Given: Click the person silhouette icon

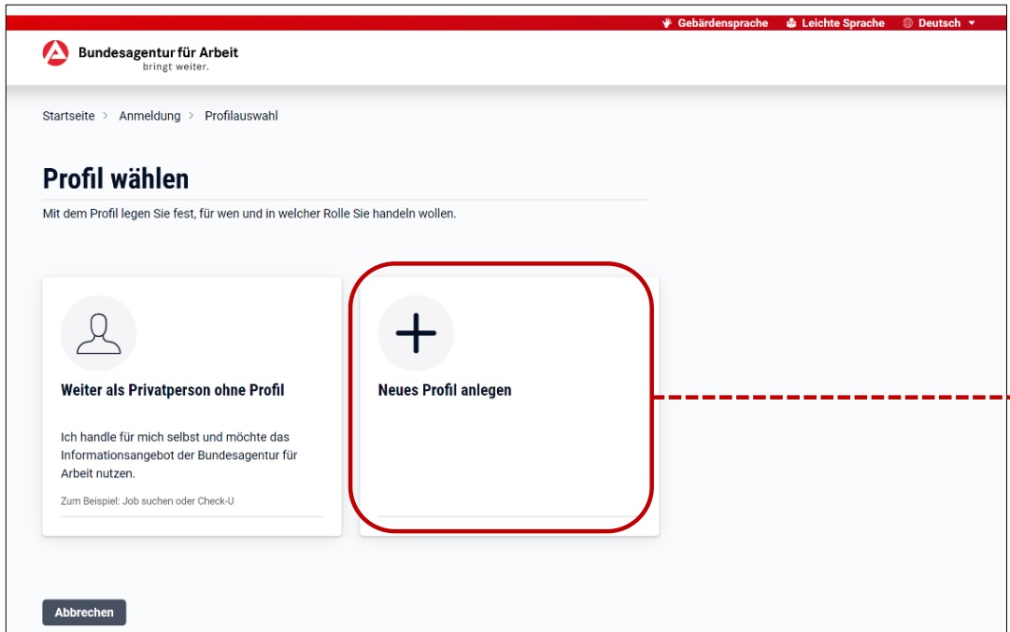Looking at the screenshot, I should [98, 333].
